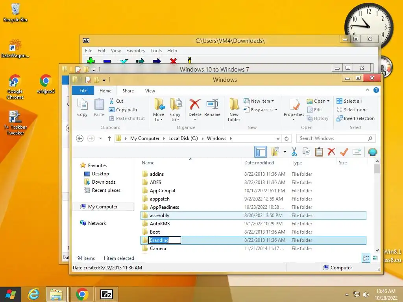This screenshot has height=302, width=403.
Task: Switch to the View ribbon tab
Action: point(150,91)
